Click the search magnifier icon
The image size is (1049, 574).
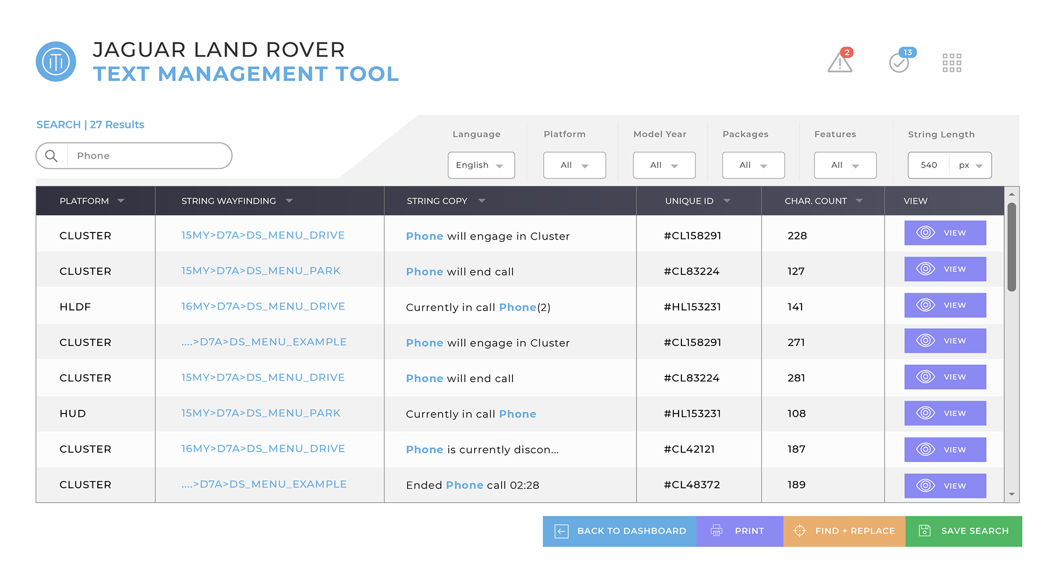click(x=51, y=156)
